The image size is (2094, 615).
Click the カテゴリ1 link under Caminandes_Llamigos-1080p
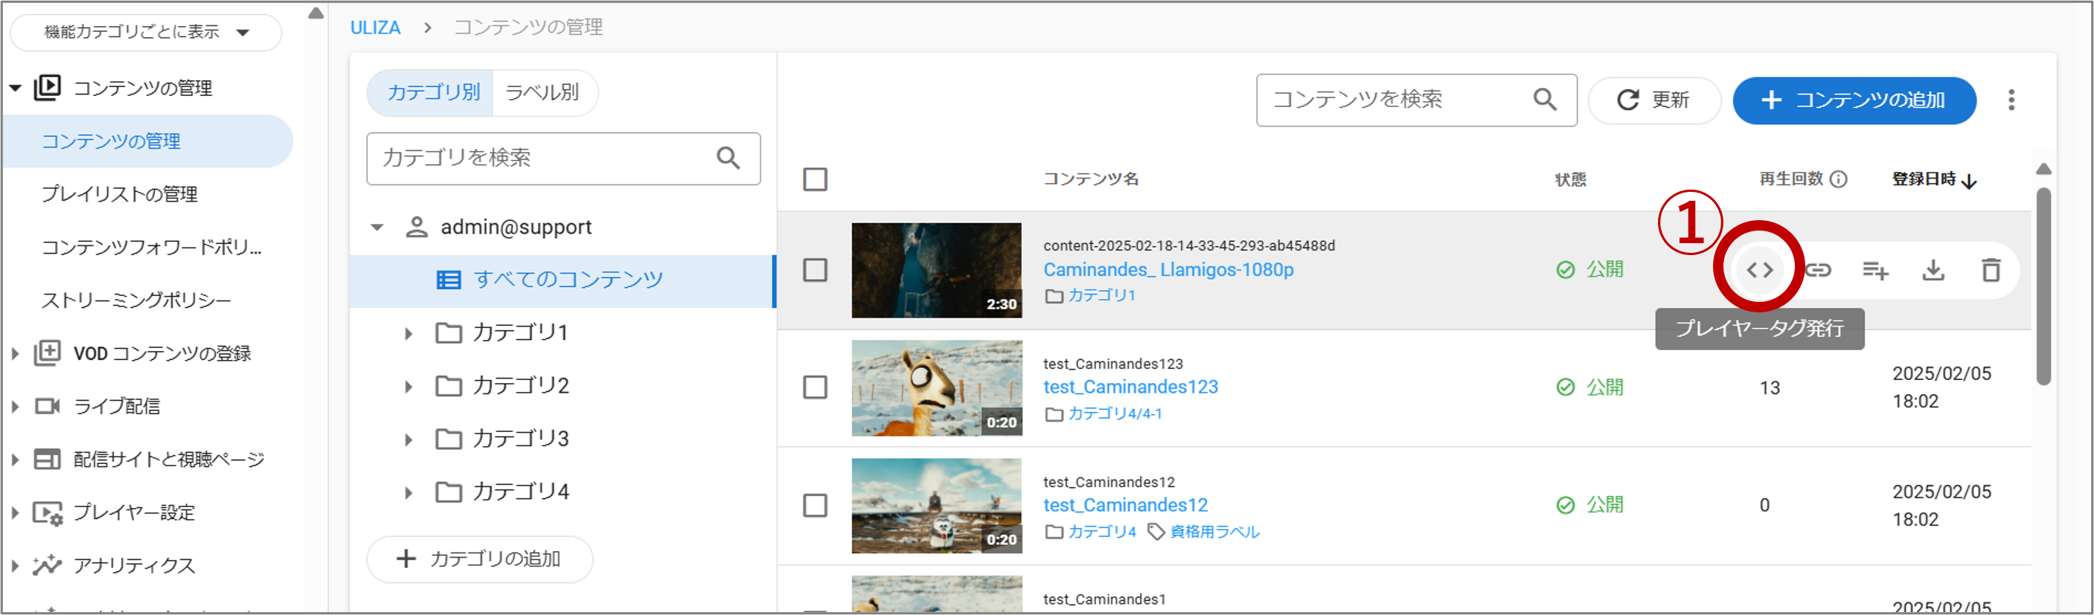tap(1101, 296)
